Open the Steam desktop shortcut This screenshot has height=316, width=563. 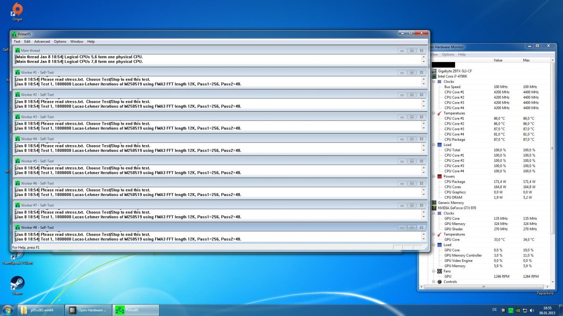pyautogui.click(x=17, y=285)
